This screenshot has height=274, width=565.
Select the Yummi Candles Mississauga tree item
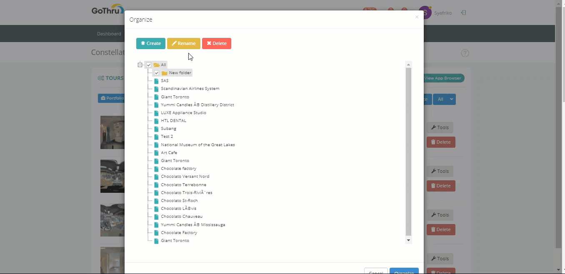coord(193,225)
